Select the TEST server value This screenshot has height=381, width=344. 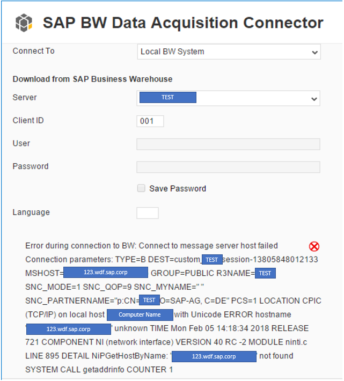168,97
